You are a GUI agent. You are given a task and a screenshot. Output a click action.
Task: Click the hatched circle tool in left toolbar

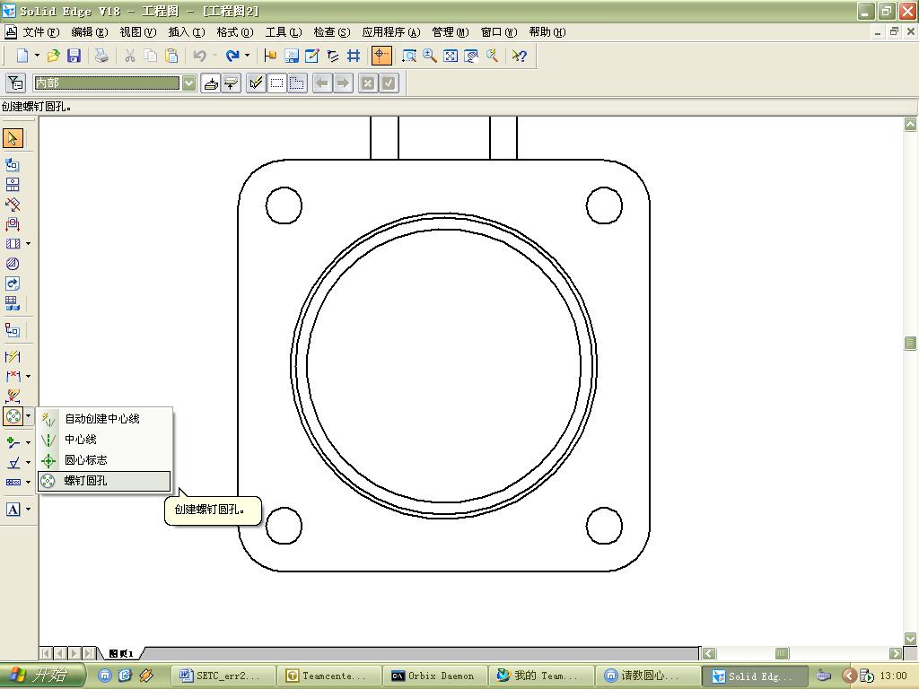(13, 264)
